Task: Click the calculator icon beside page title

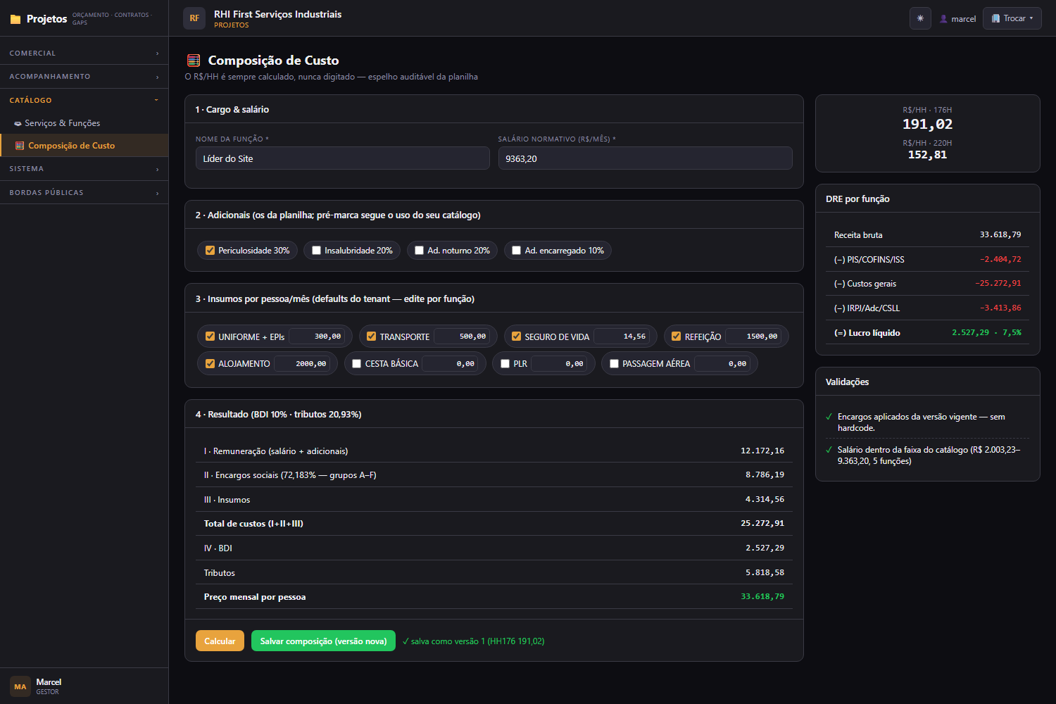Action: (194, 61)
